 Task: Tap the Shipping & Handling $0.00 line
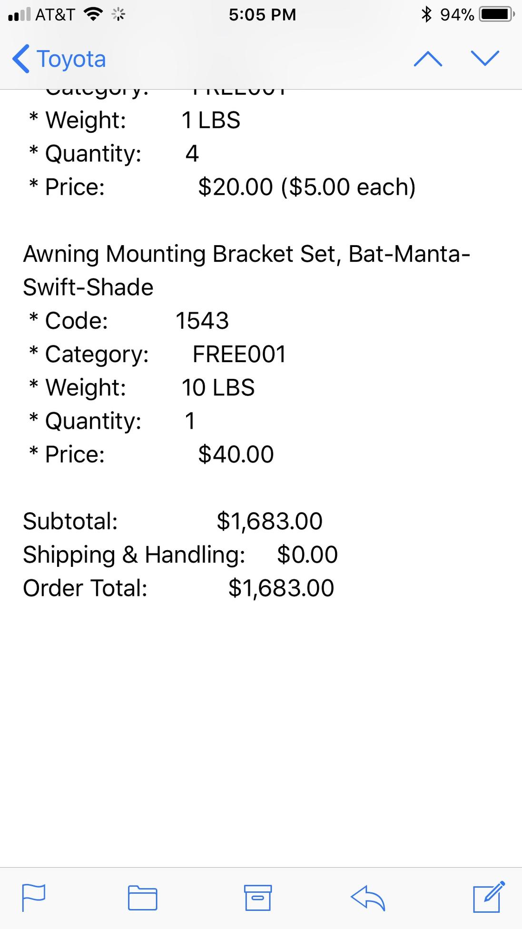click(x=180, y=554)
